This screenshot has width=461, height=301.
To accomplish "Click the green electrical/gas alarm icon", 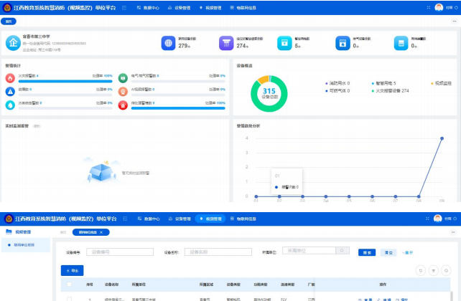I will 123,77.
